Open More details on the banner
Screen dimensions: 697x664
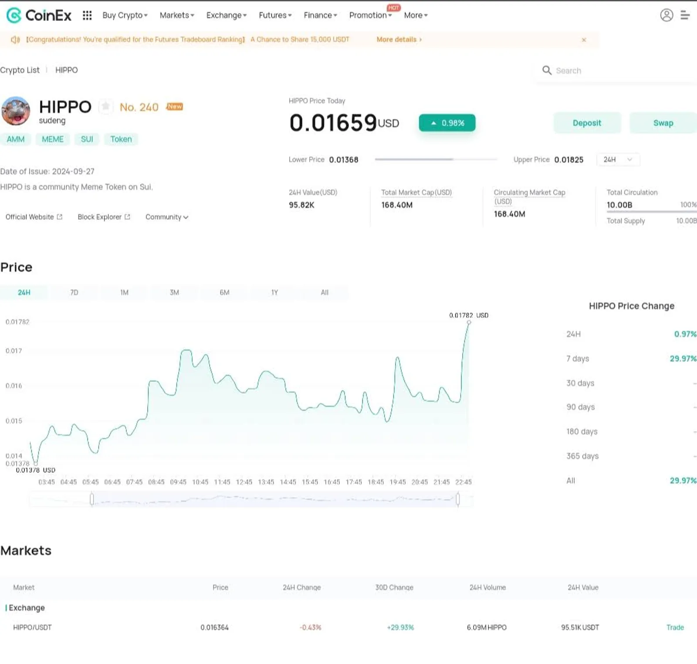pos(399,40)
